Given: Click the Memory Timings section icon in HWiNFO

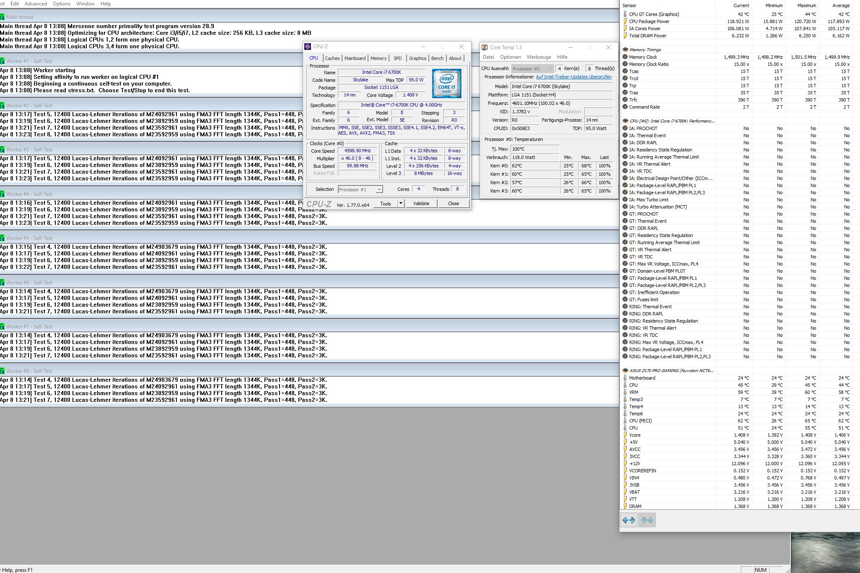Looking at the screenshot, I should 625,49.
